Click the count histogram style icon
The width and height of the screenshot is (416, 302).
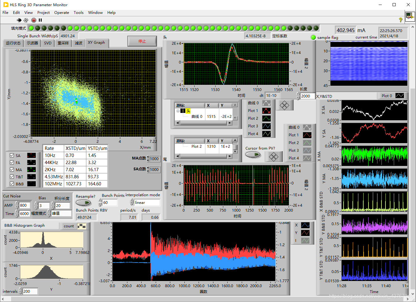click(x=81, y=226)
